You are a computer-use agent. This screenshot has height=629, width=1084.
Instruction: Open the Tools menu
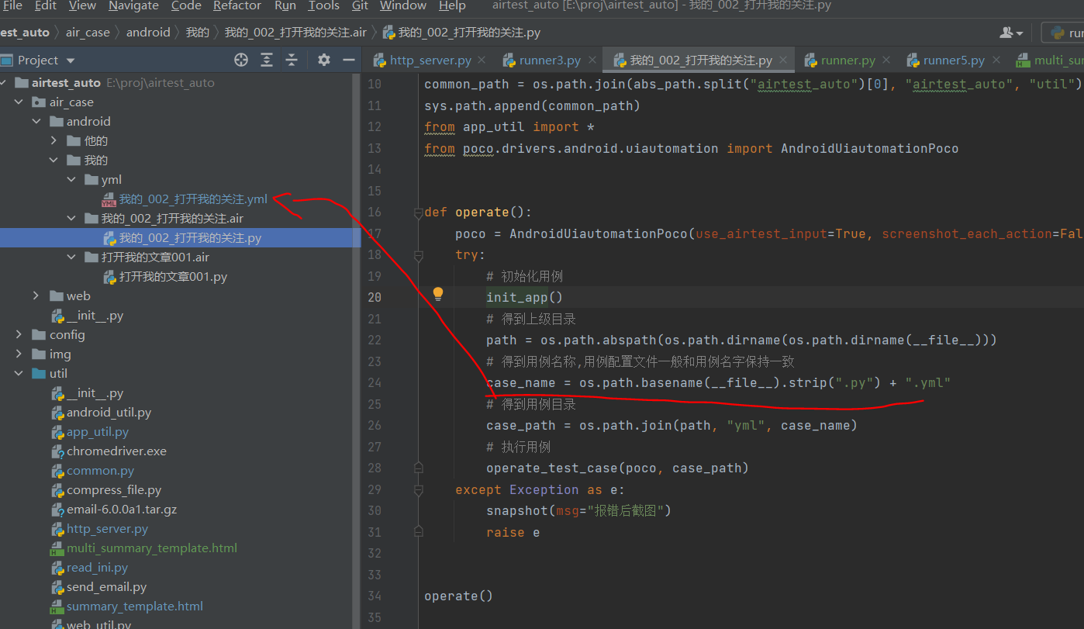pos(323,6)
